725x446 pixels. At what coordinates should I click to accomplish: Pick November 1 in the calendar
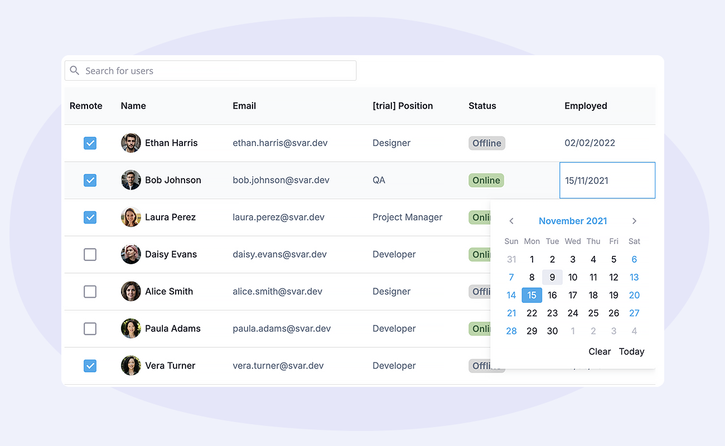[532, 259]
